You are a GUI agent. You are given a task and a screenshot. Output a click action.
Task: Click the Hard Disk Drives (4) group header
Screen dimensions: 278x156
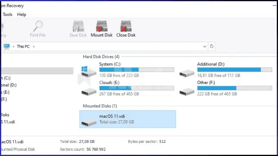tap(101, 57)
